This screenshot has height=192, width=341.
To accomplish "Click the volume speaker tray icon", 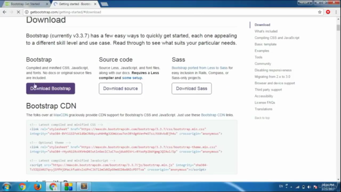I will (x=309, y=187).
